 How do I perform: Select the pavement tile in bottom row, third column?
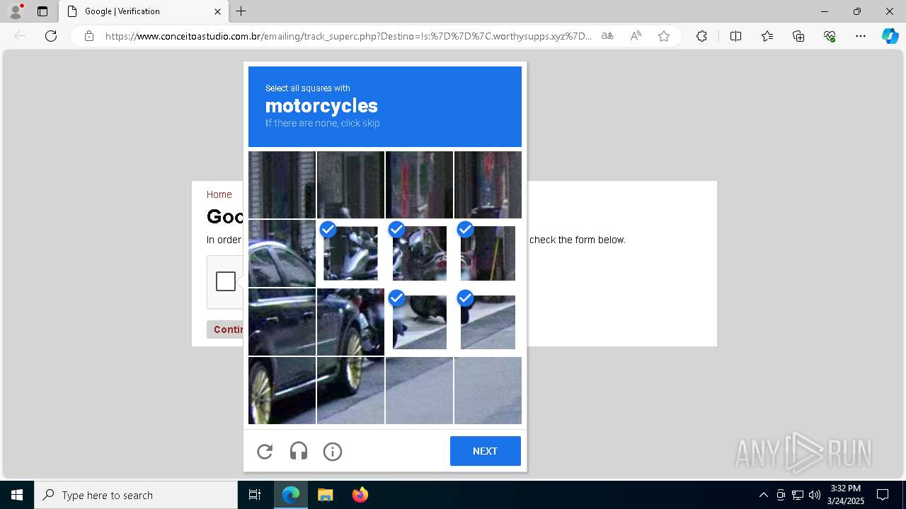[419, 390]
